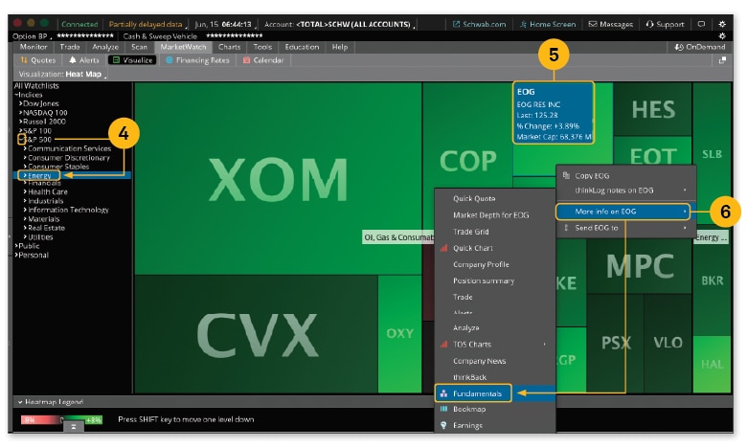This screenshot has width=747, height=448.
Task: Click the gear icon on the account info row
Action: 722,35
